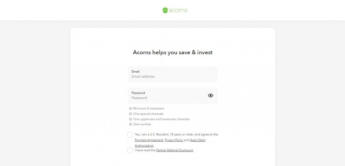Click the checkmark icon beside Minimum 8 characters
This screenshot has height=166, width=345.
(x=130, y=109)
